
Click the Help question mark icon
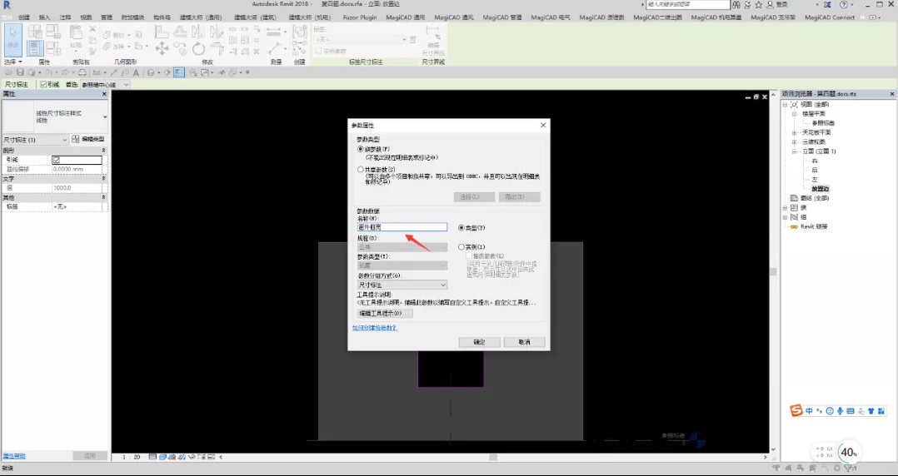point(843,5)
